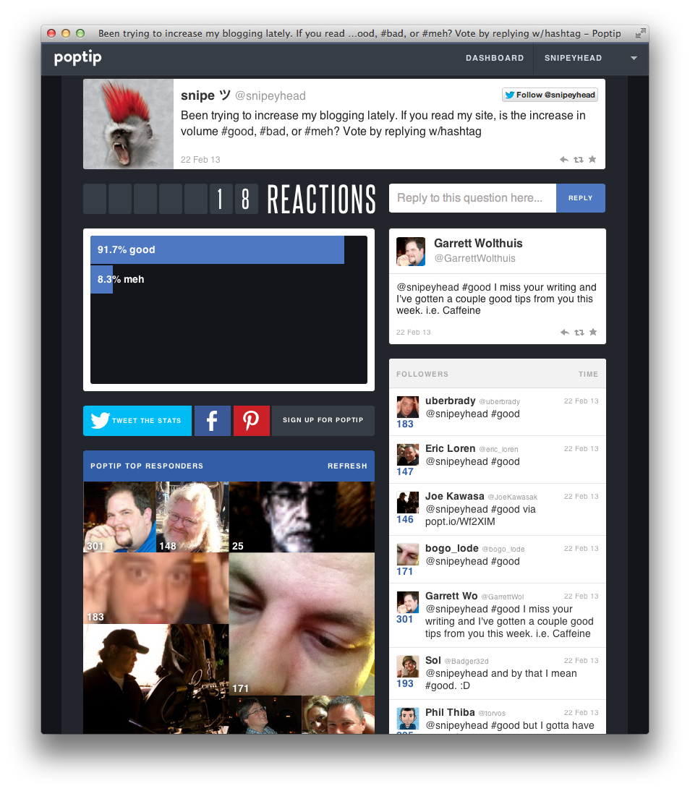Screen dimensions: 690x791
Task: Open the popt.io/Wf2XIM link
Action: coord(460,521)
